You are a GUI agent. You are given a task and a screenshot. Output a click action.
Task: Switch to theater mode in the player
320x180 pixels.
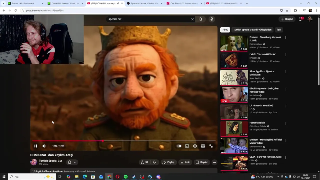click(203, 146)
